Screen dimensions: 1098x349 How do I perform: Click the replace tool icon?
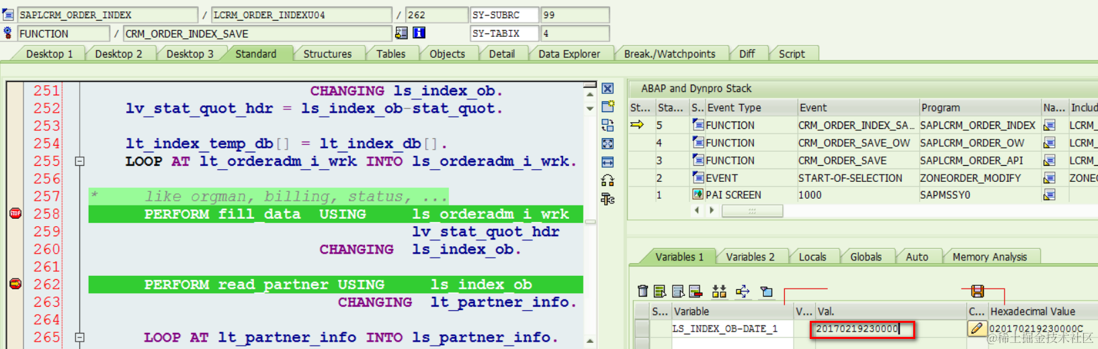click(607, 125)
